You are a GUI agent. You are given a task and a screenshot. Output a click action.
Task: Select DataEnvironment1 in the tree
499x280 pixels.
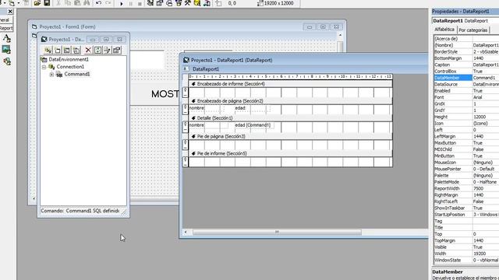pos(69,59)
